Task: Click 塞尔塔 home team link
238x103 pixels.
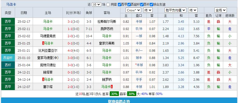Action: pos(48,87)
